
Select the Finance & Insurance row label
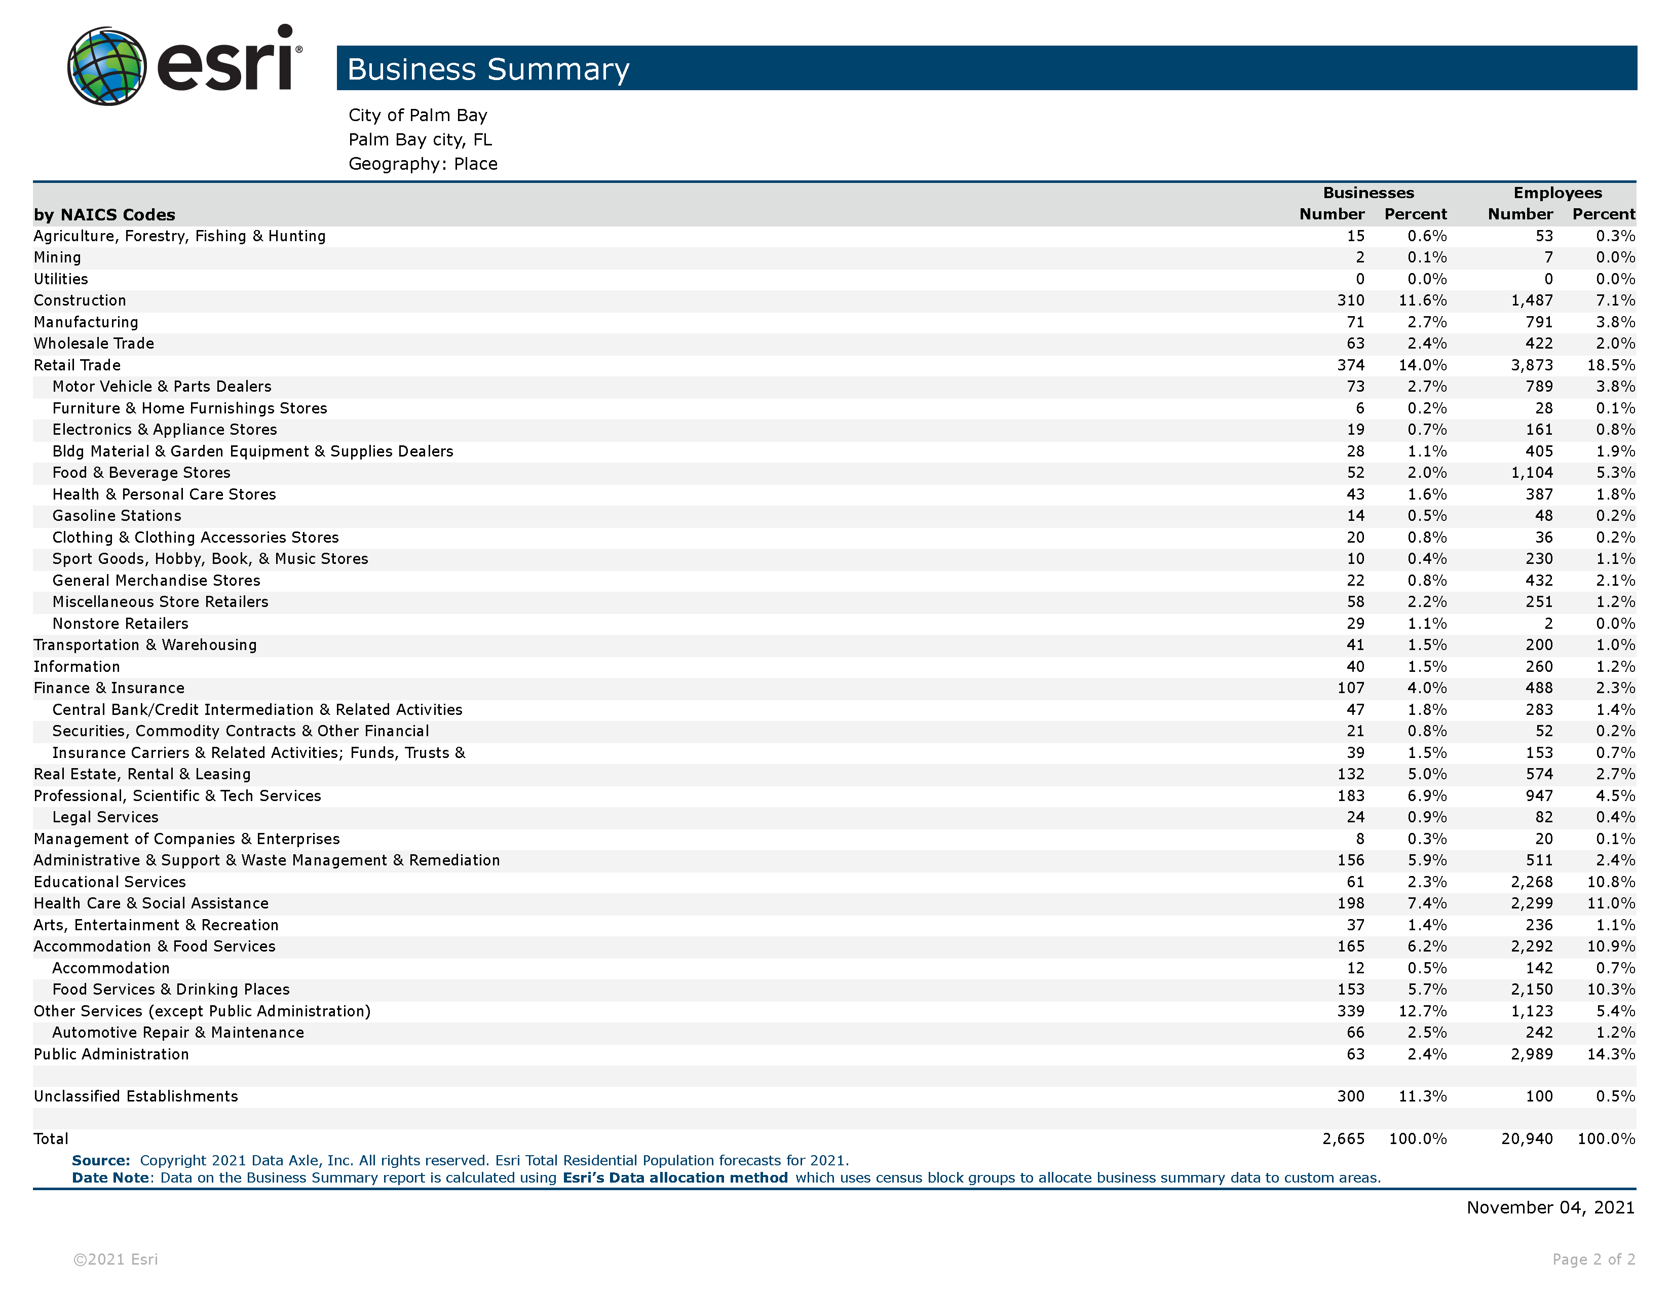pos(109,688)
